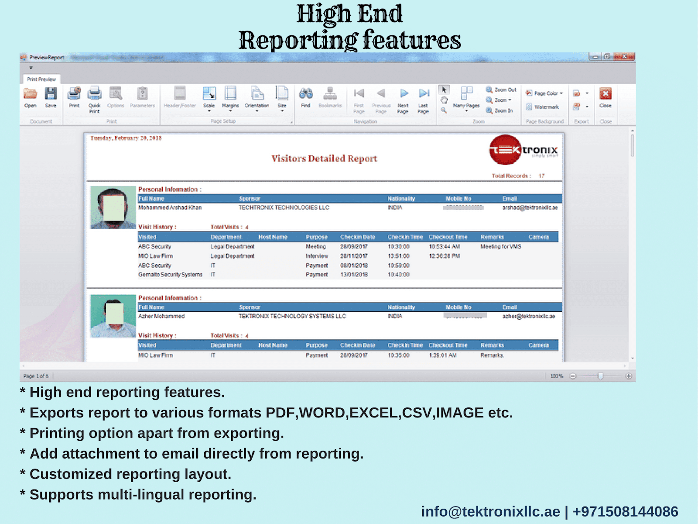Click 'Azher Mohammed' name cell

click(161, 316)
